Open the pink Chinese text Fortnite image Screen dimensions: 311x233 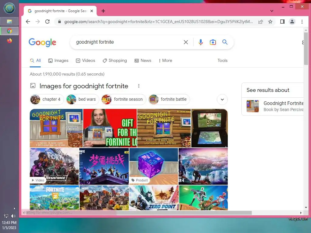[x=104, y=167]
